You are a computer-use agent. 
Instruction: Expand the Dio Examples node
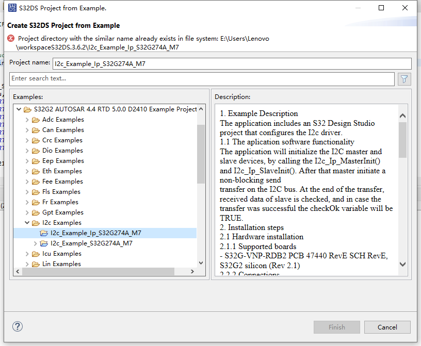pos(27,151)
